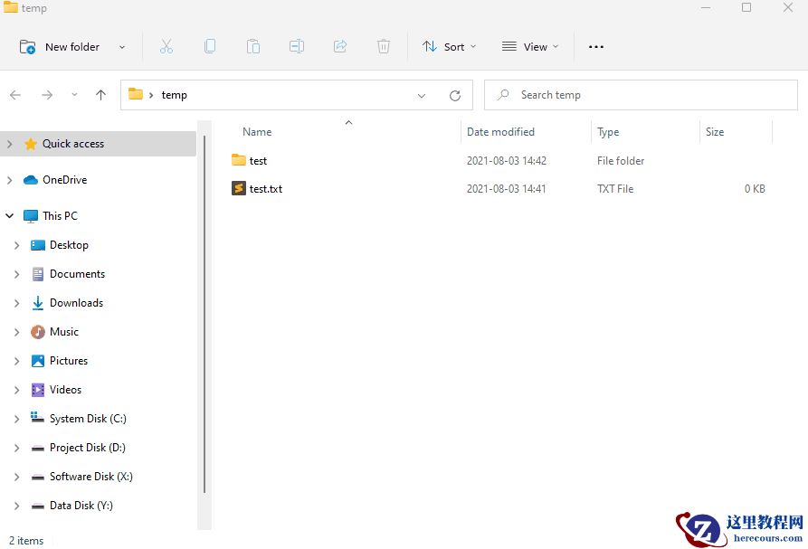
Task: Open the See more ellipsis menu
Action: [x=596, y=47]
